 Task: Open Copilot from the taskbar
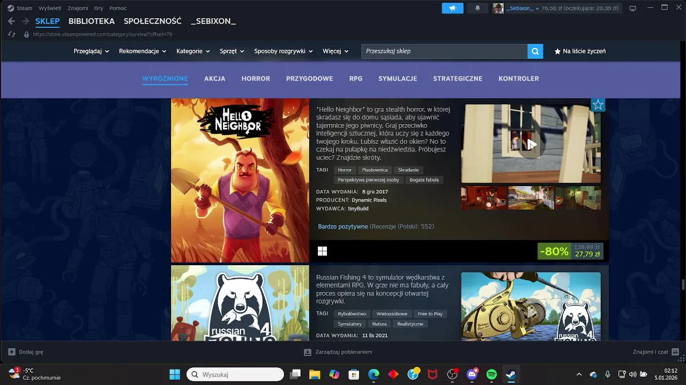click(x=334, y=374)
